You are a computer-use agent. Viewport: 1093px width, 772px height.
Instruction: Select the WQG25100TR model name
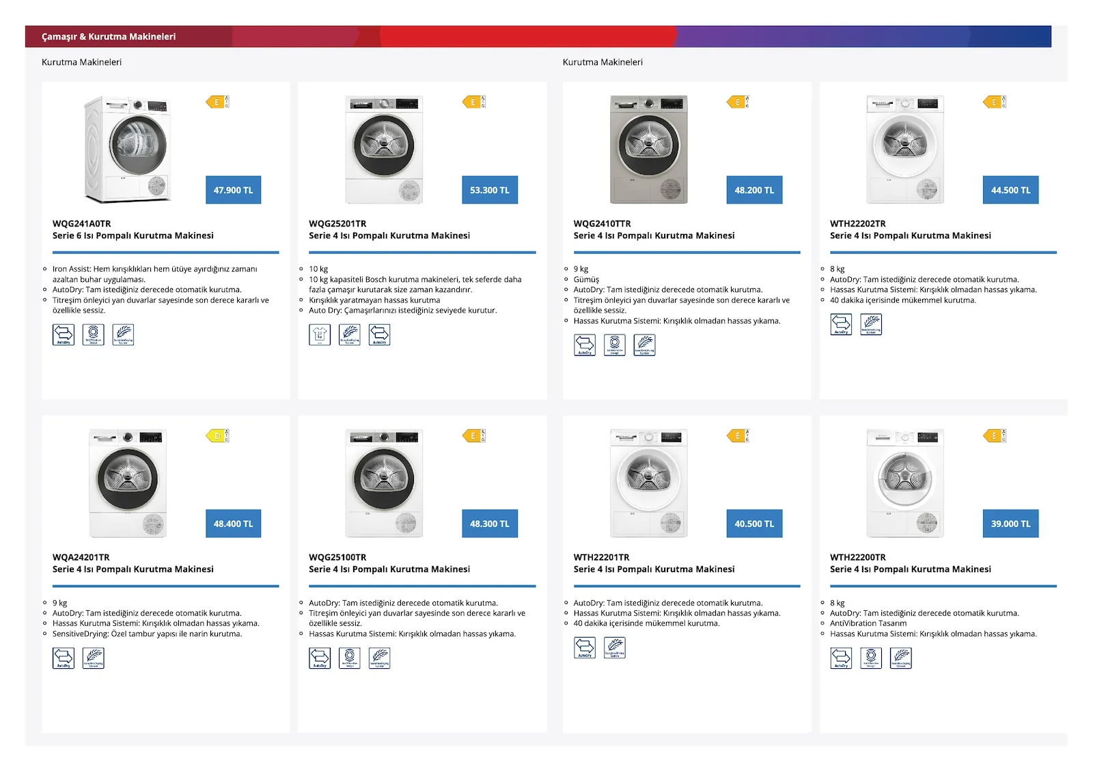click(x=337, y=558)
